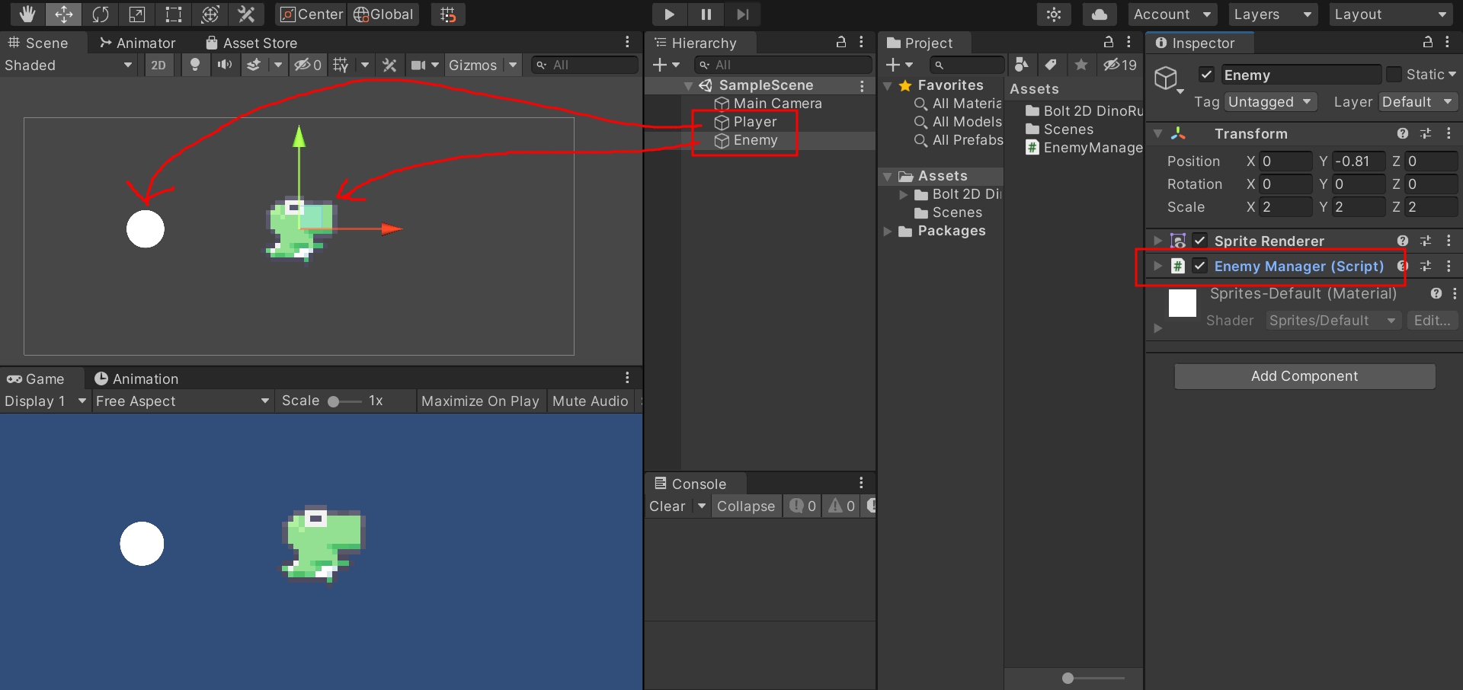Select the Scale tool
The height and width of the screenshot is (690, 1463).
(x=137, y=14)
